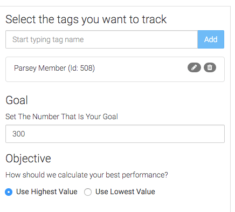235x212 pixels.
Task: Click the pencil edit icon for Parsey Member
Action: click(x=194, y=67)
